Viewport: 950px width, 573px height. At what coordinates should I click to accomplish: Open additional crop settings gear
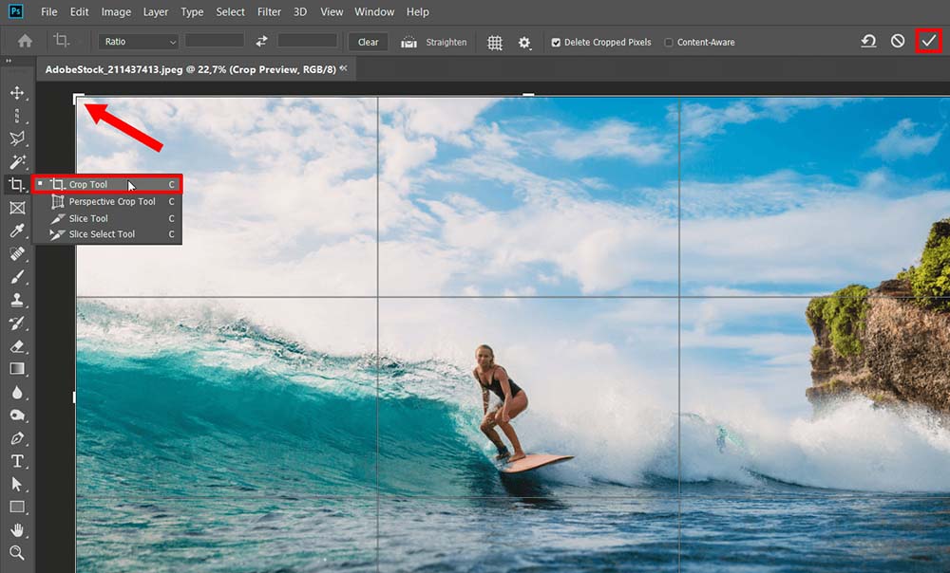pos(525,42)
